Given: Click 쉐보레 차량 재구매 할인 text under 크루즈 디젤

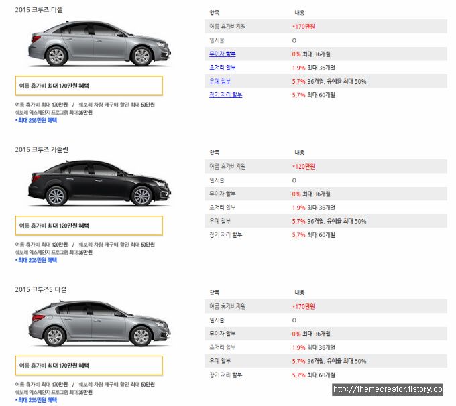Looking at the screenshot, I should (117, 105).
